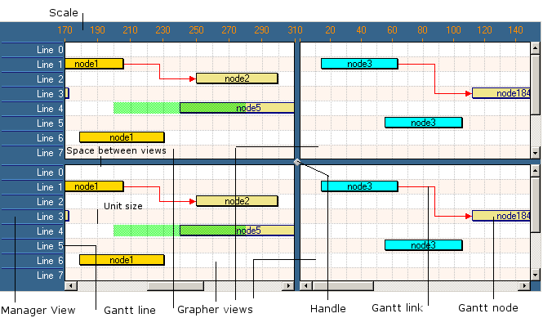The image size is (543, 327).
Task: Select cyan node3 on Line 5, lower-right view
Action: click(x=423, y=245)
